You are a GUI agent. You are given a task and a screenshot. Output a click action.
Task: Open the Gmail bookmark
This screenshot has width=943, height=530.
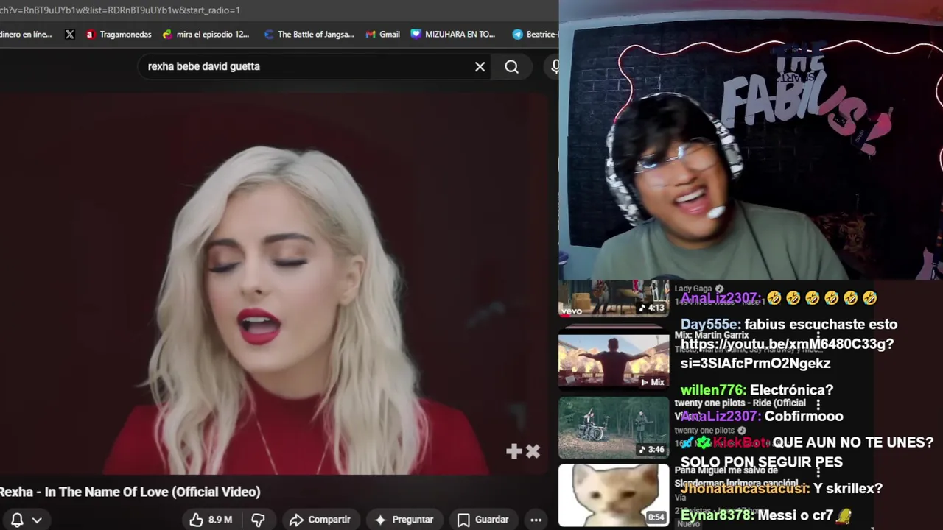click(383, 34)
